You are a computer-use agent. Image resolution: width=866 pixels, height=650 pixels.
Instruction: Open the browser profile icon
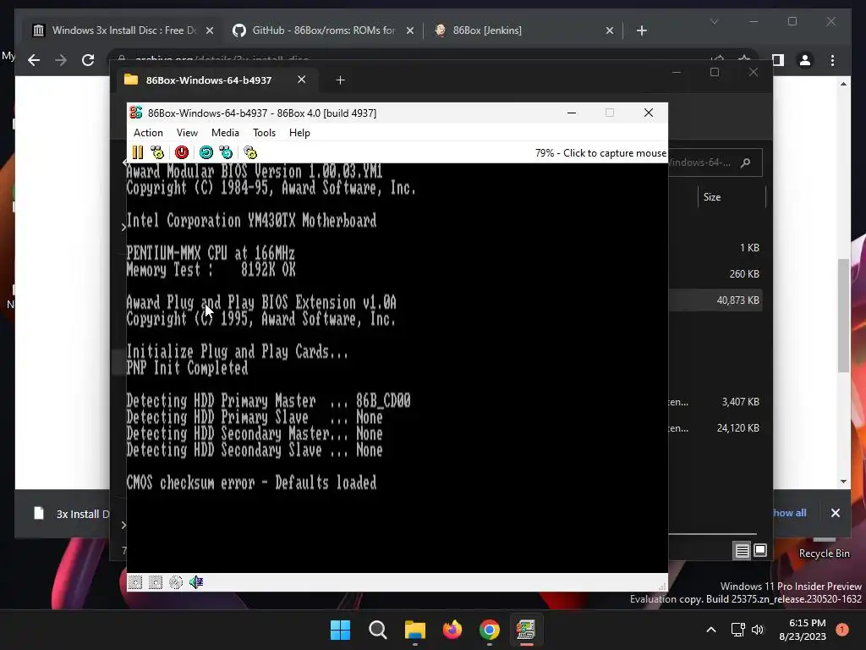tap(805, 60)
